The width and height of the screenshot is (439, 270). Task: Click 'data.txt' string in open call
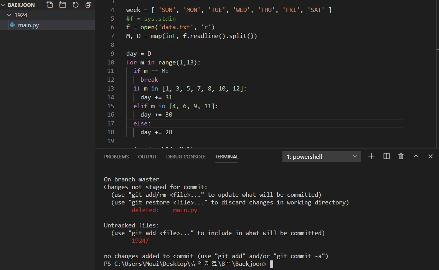(x=178, y=27)
